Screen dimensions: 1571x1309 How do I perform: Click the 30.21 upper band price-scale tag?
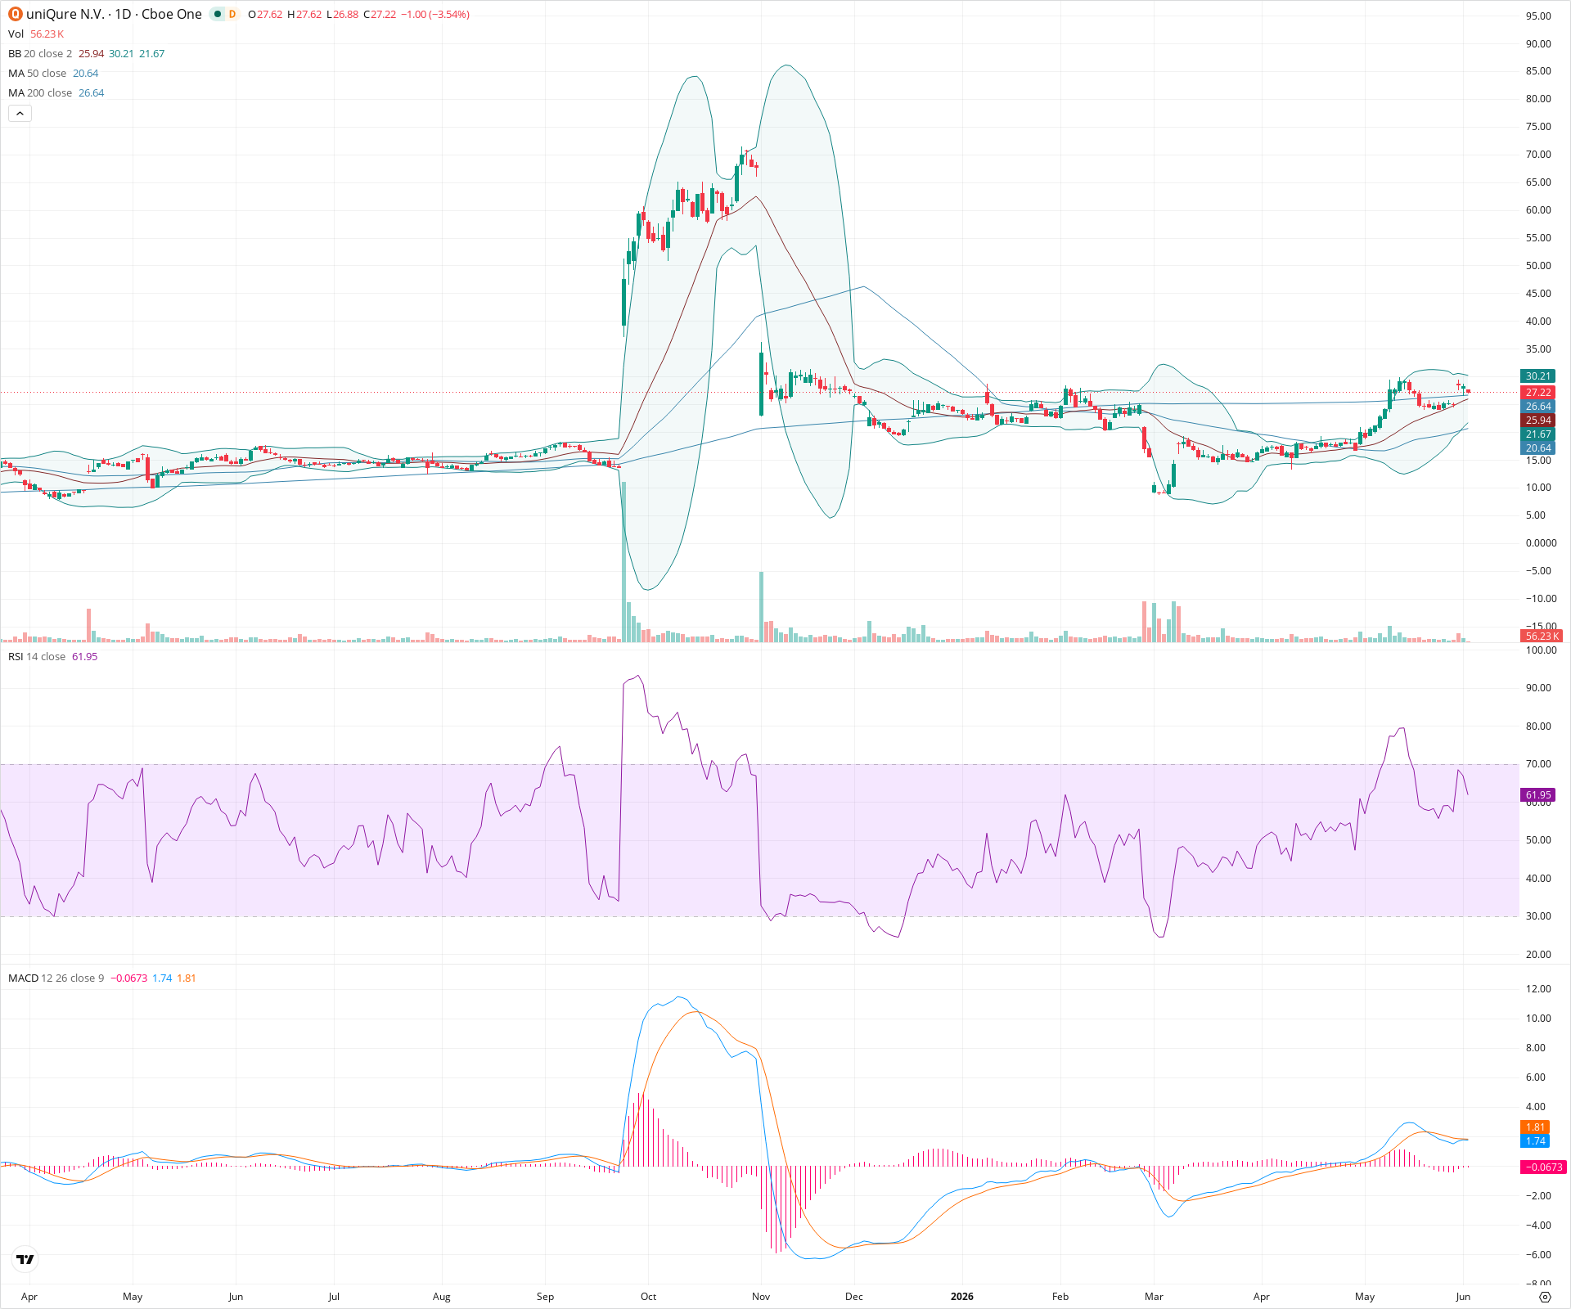(1538, 376)
